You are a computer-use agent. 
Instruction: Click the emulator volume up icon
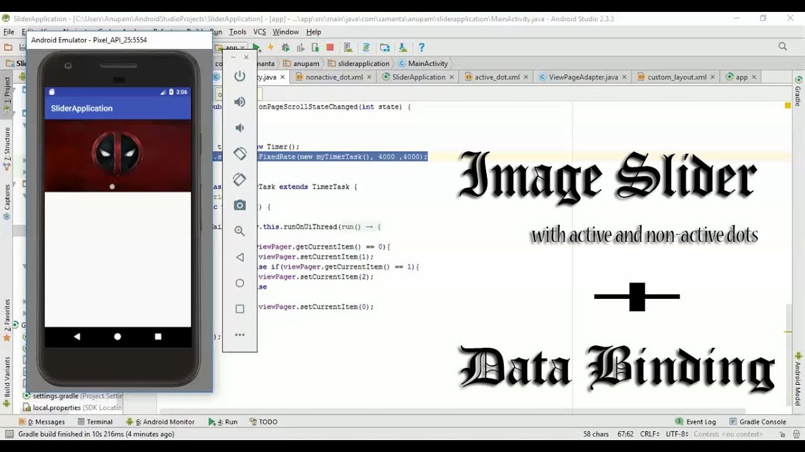240,102
